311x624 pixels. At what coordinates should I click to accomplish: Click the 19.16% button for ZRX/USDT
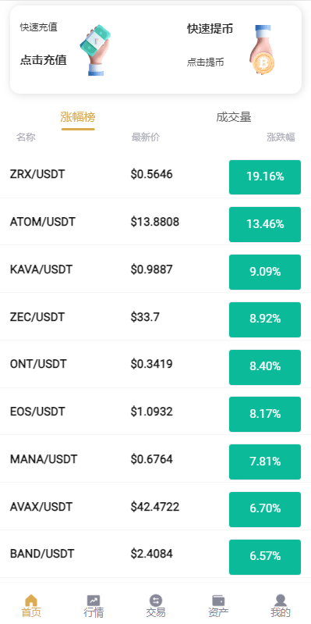(265, 177)
